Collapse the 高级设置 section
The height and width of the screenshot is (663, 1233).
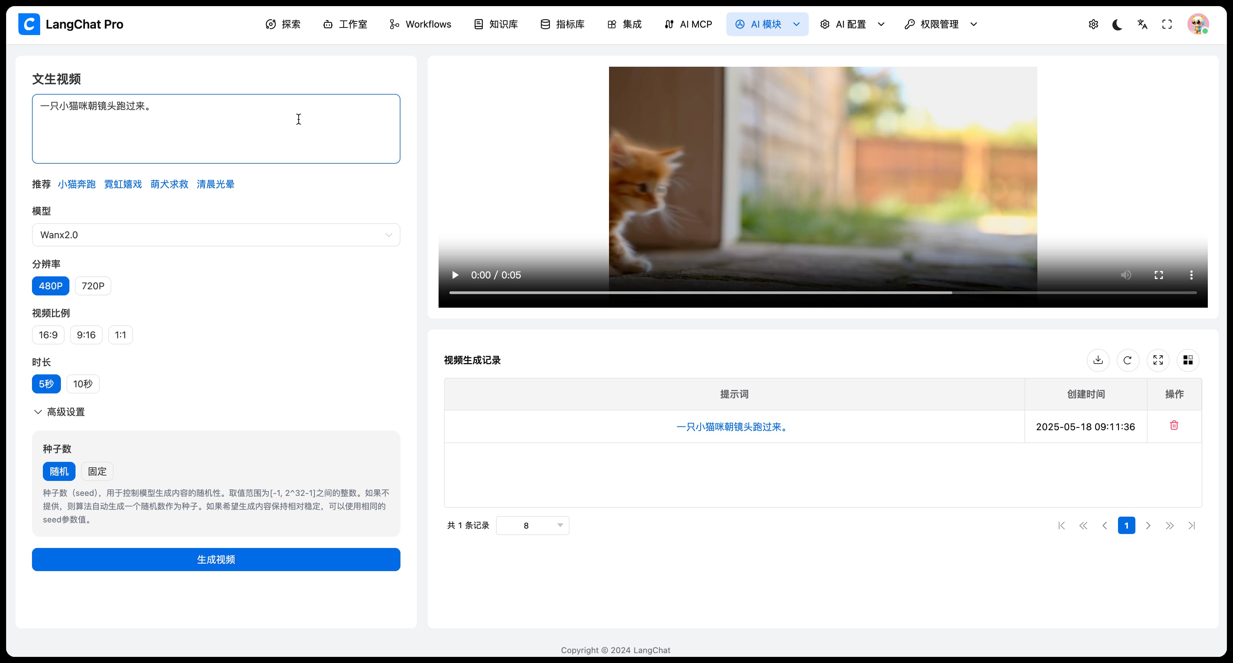coord(59,412)
